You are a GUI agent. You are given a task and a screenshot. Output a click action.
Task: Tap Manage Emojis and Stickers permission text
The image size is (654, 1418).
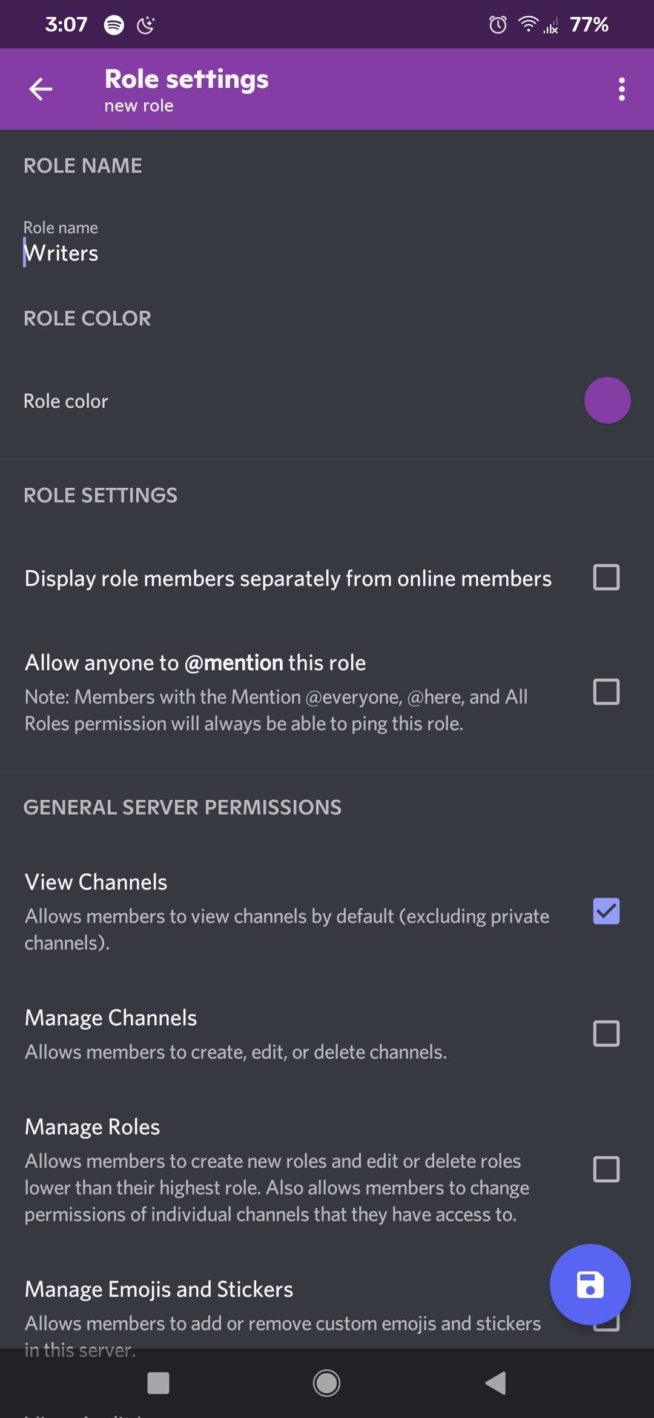point(159,1289)
